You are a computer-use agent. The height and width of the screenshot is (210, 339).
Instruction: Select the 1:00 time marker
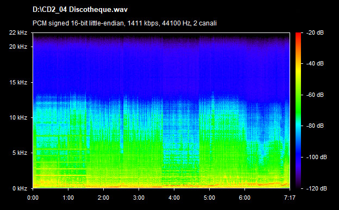[x=68, y=198]
